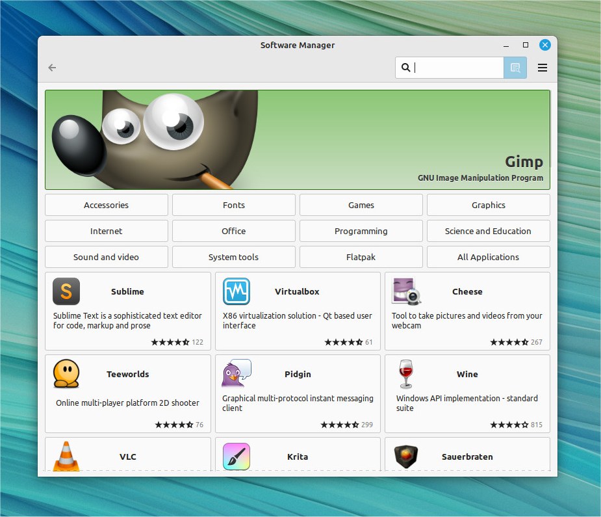Image resolution: width=601 pixels, height=517 pixels.
Task: Click the Wine glass icon
Action: tap(406, 374)
